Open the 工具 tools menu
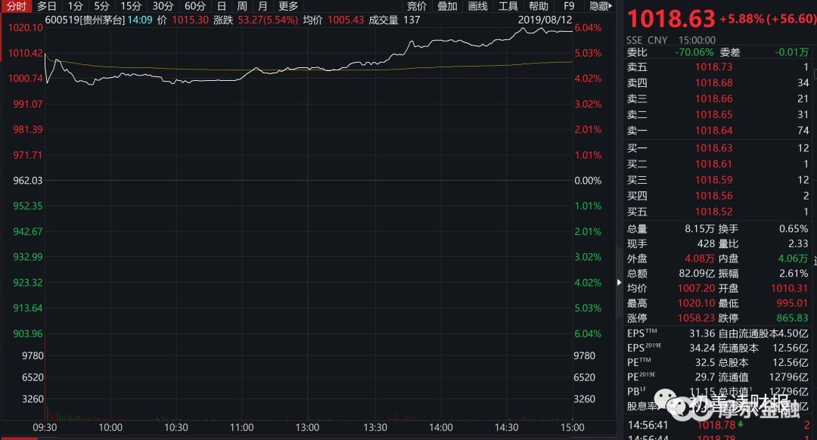Image resolution: width=817 pixels, height=440 pixels. coord(508,6)
